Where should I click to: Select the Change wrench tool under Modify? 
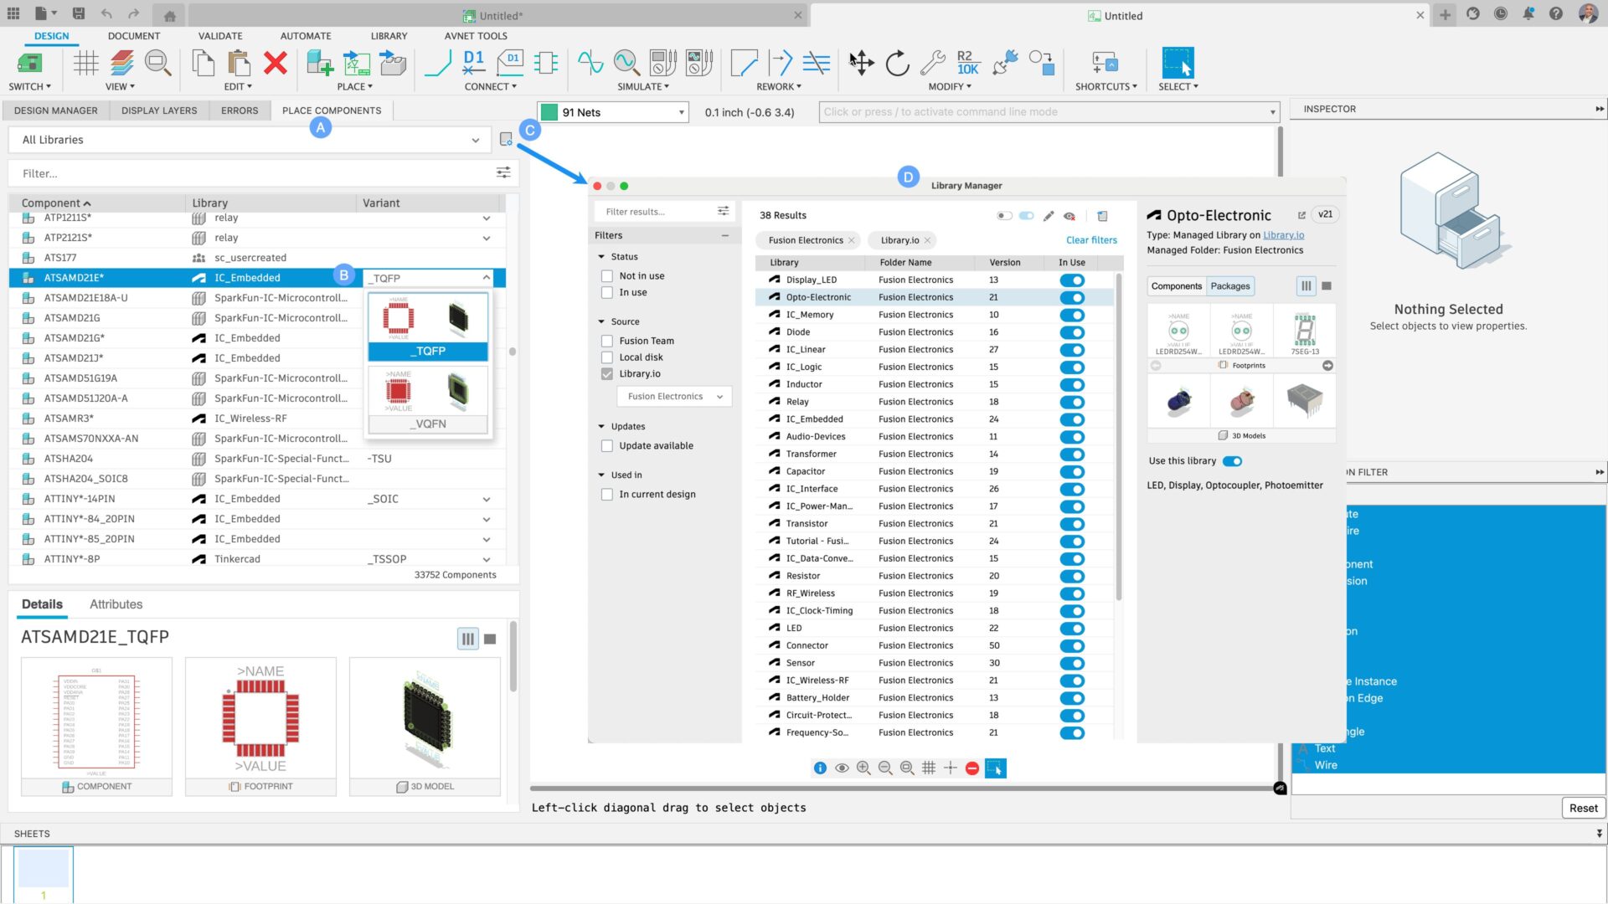933,61
